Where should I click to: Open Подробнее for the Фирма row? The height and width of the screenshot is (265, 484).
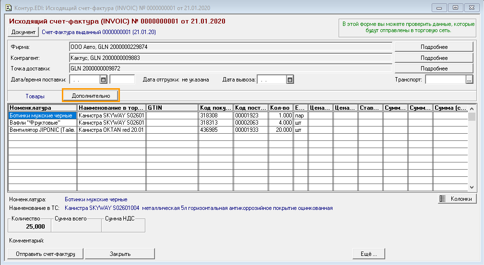tap(434, 47)
